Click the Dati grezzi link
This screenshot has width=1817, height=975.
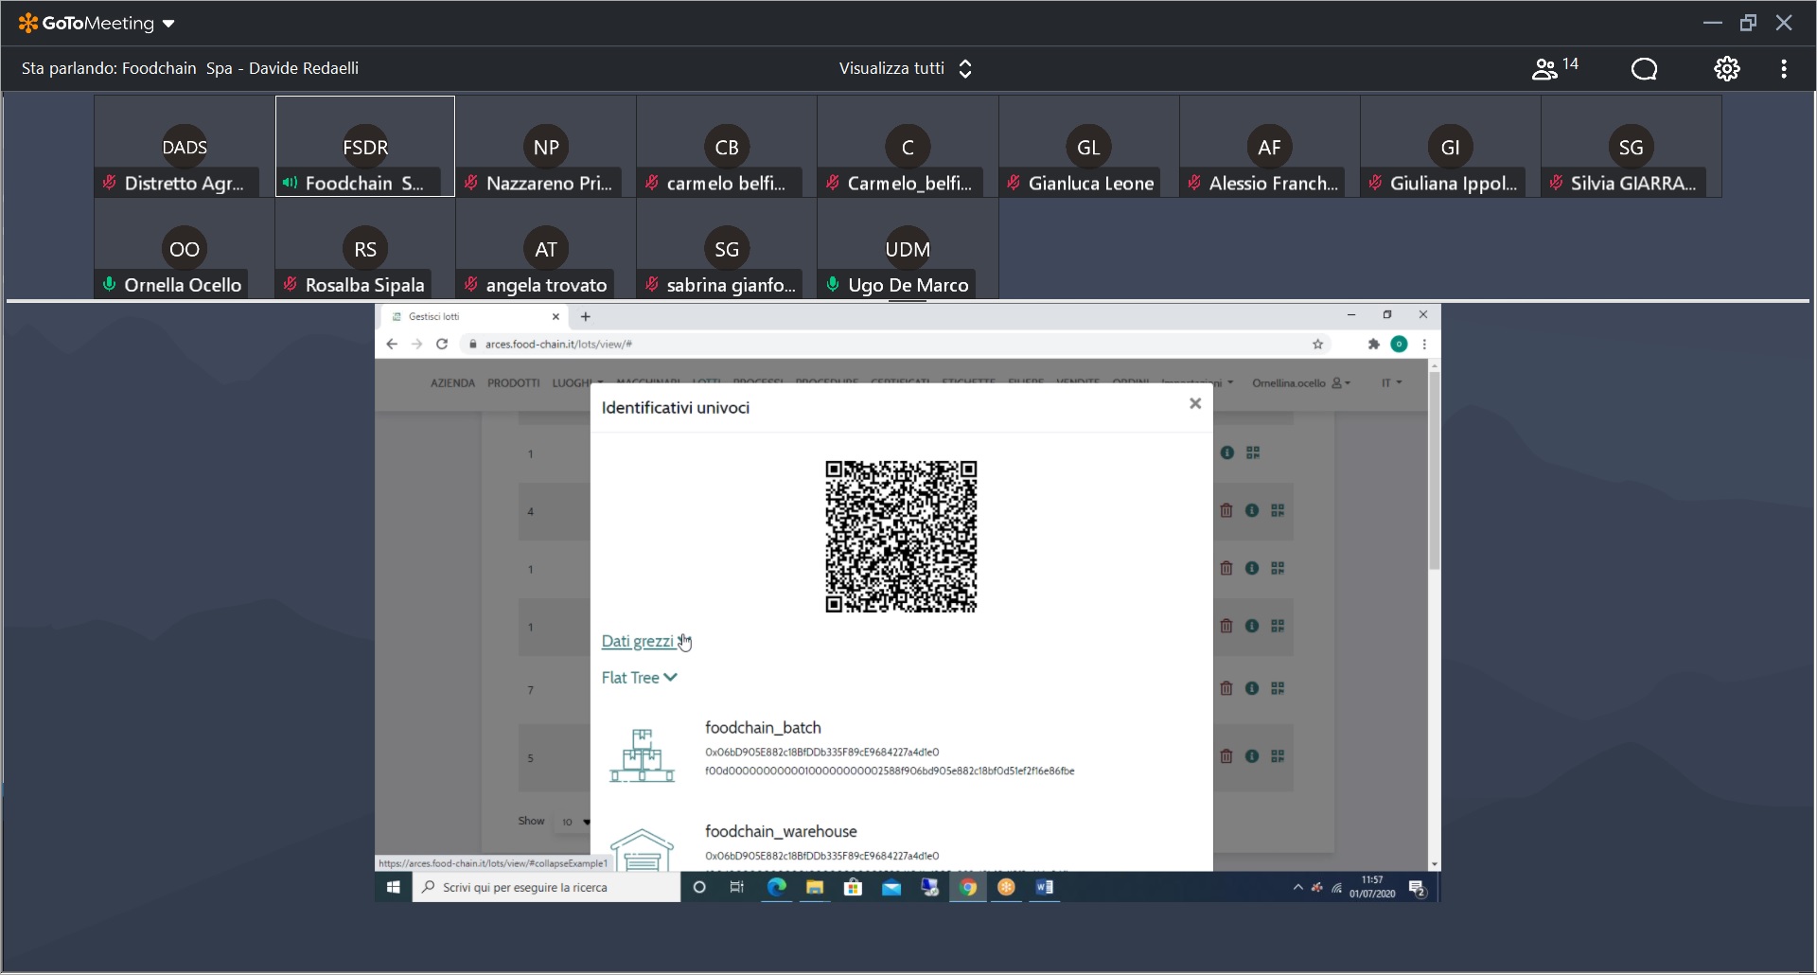click(638, 641)
